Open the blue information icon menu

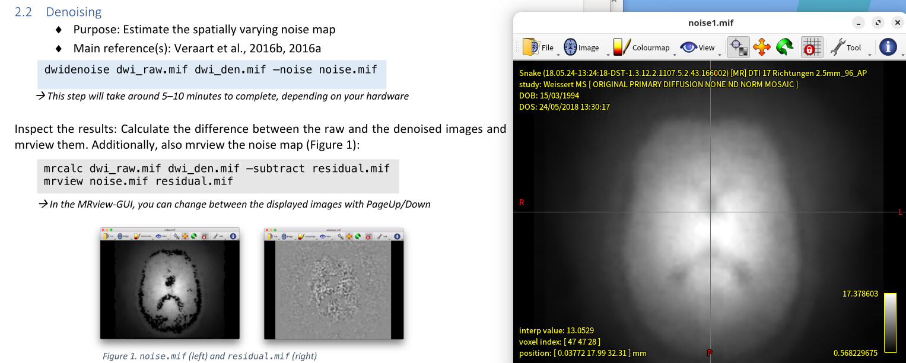click(x=888, y=47)
